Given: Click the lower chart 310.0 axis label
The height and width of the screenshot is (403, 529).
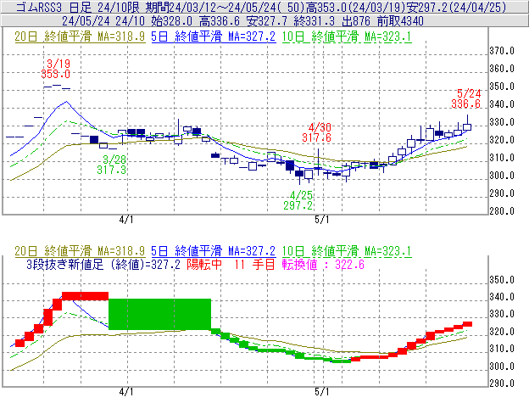Looking at the screenshot, I should [502, 349].
